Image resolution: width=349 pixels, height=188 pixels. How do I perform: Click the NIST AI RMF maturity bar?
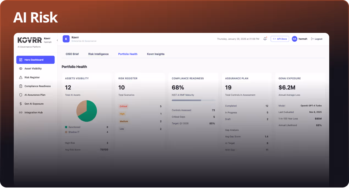193,100
